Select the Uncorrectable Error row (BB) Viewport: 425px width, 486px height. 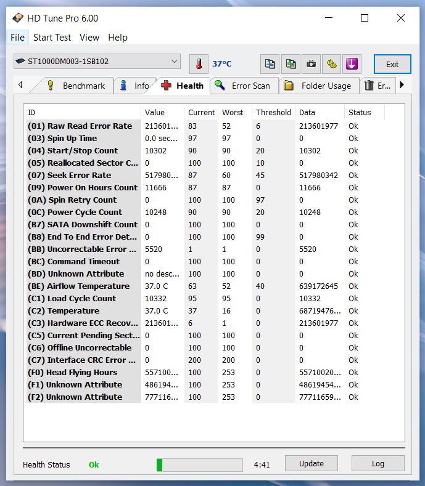click(82, 249)
